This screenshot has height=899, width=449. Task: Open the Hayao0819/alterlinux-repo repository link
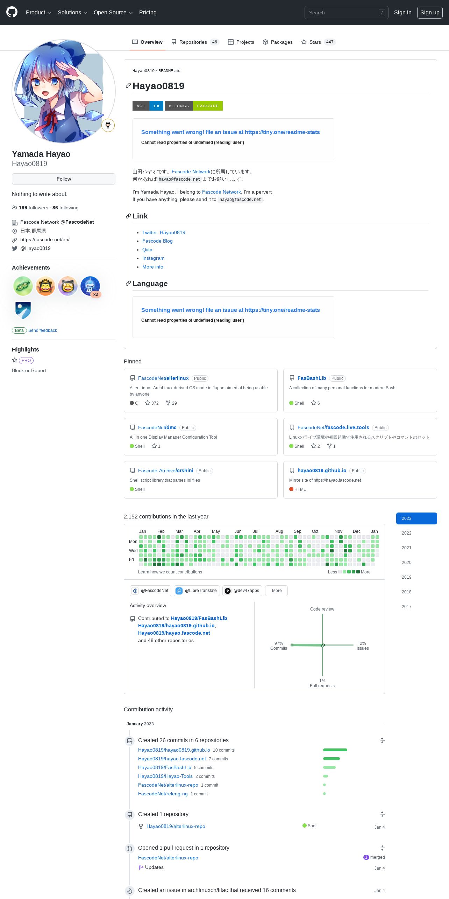176,826
